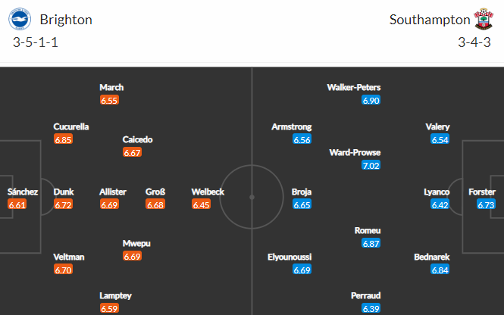Click Southampton's 3-4-3 formation label
This screenshot has width=504, height=315.
474,42
